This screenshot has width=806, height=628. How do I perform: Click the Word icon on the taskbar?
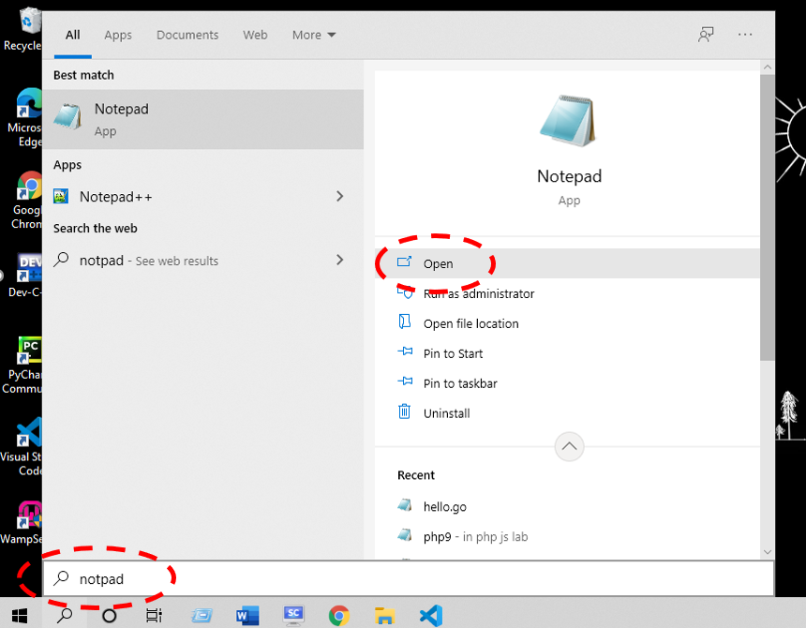247,615
